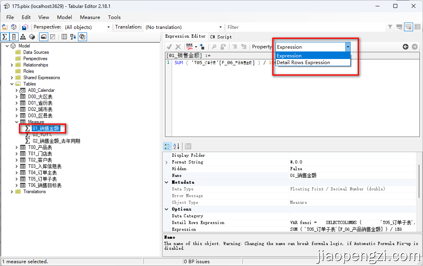This screenshot has height=266, width=423.
Task: Click the categorized view icon in properties
Action: click(x=167, y=146)
